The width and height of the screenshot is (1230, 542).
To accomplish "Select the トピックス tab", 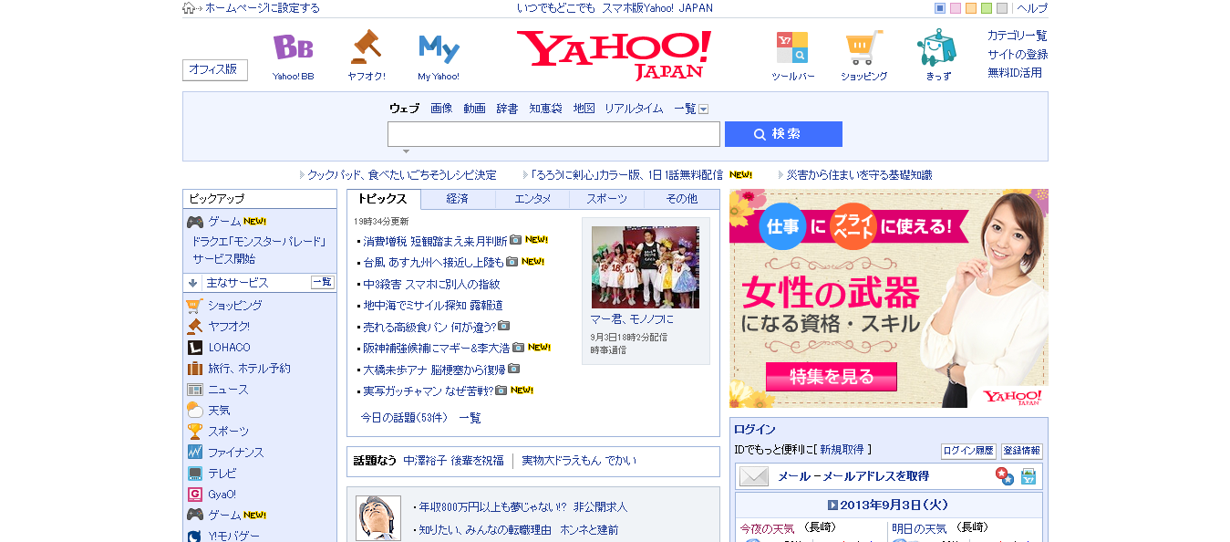I will (383, 199).
